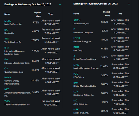Viewport: 139px width, 116px height.
Task: Click Thermo Fisher Scientific Inc. company name
Action: pos(17,105)
